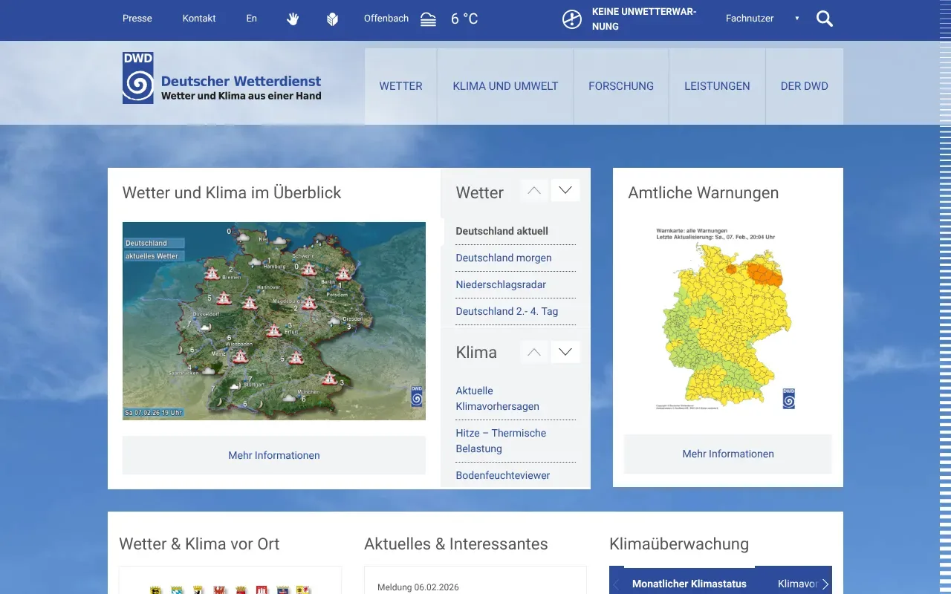Click the Keine Unwetterwarnung crossed-out icon
The width and height of the screenshot is (951, 594).
coord(571,19)
